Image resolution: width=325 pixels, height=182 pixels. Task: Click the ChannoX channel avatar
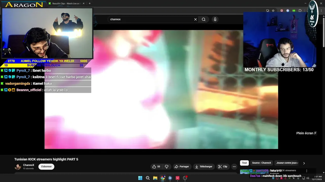(x=18, y=167)
